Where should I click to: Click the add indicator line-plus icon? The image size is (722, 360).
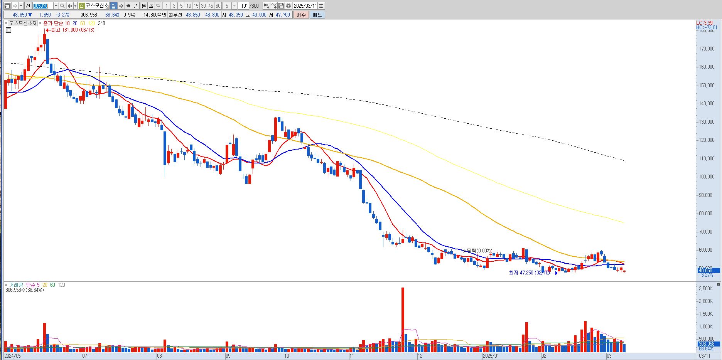point(274,6)
